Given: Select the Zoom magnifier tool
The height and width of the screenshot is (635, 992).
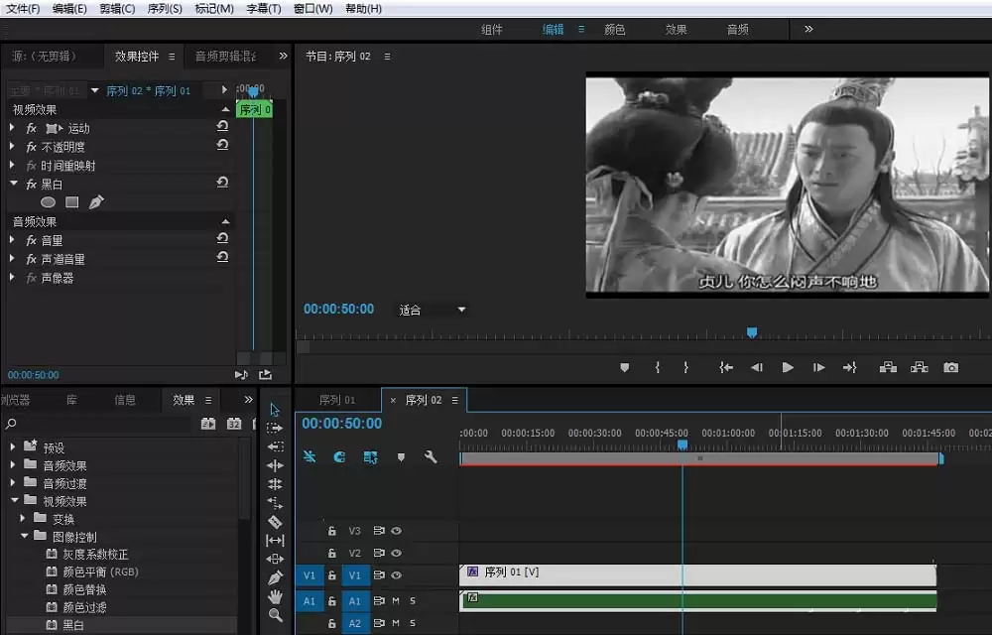Looking at the screenshot, I should (275, 615).
